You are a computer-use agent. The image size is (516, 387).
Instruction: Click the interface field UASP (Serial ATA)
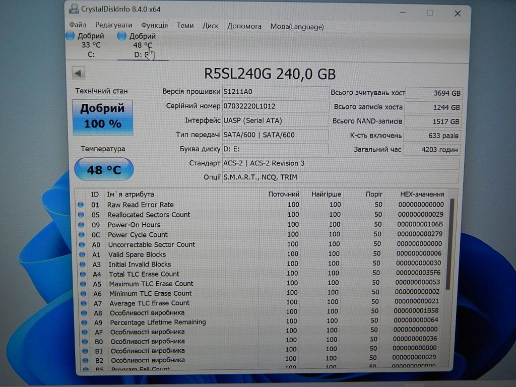(x=275, y=120)
